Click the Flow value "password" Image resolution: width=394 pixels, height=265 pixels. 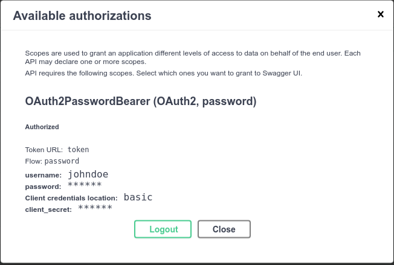click(x=62, y=161)
